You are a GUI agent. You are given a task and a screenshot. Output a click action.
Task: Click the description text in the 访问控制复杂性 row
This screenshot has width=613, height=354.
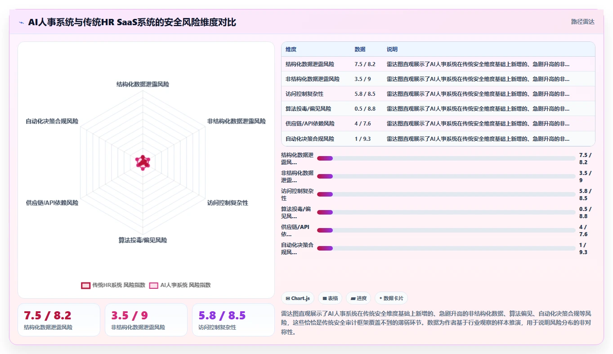tap(478, 94)
